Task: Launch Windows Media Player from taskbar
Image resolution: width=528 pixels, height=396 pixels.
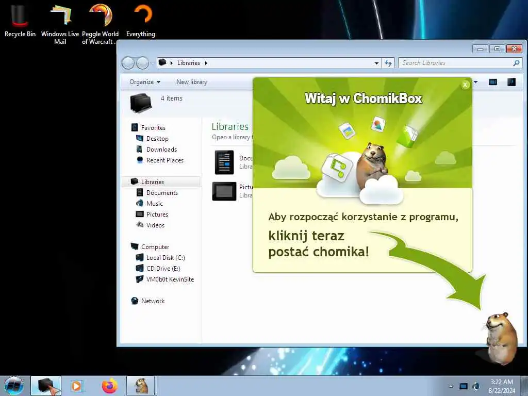Action: coord(77,386)
